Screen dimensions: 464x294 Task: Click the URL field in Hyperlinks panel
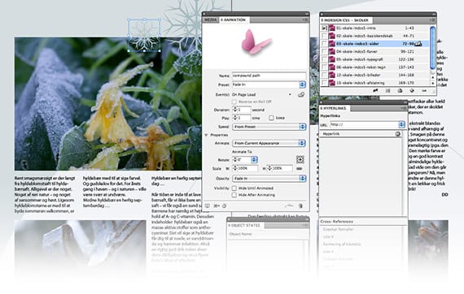364,124
